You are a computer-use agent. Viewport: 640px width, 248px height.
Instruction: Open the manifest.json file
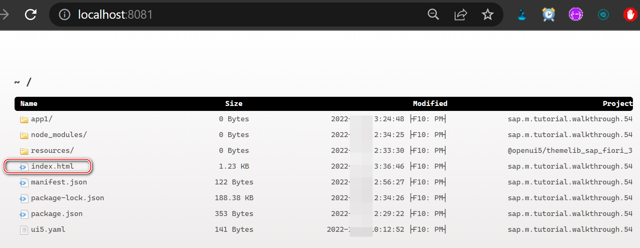(x=59, y=182)
